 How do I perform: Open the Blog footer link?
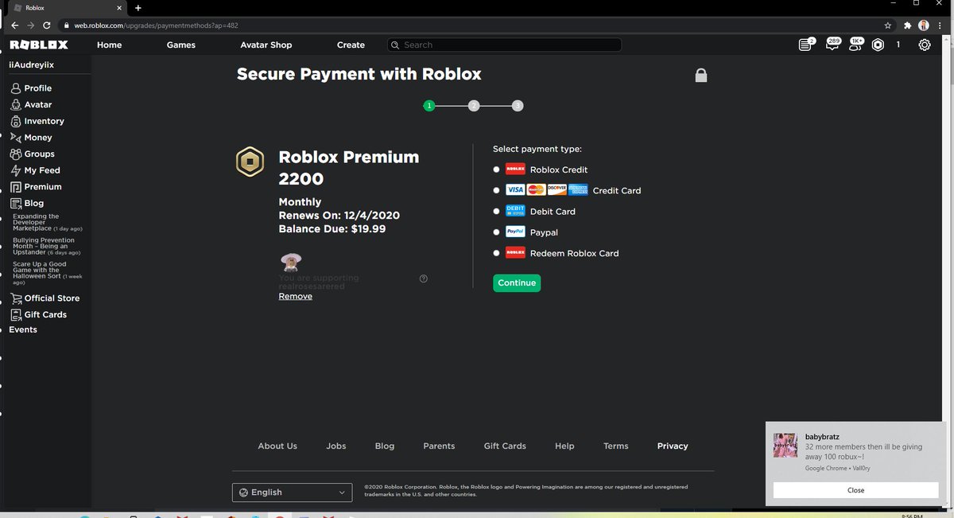click(385, 446)
